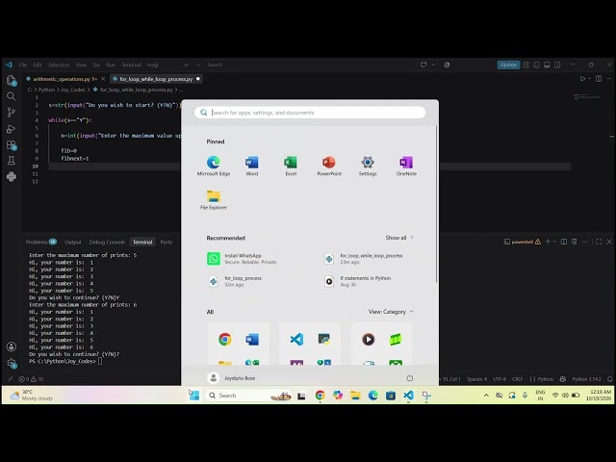Screen dimensions: 616x462
Task: Toggle primary side bar layout icon
Action: click(x=536, y=64)
